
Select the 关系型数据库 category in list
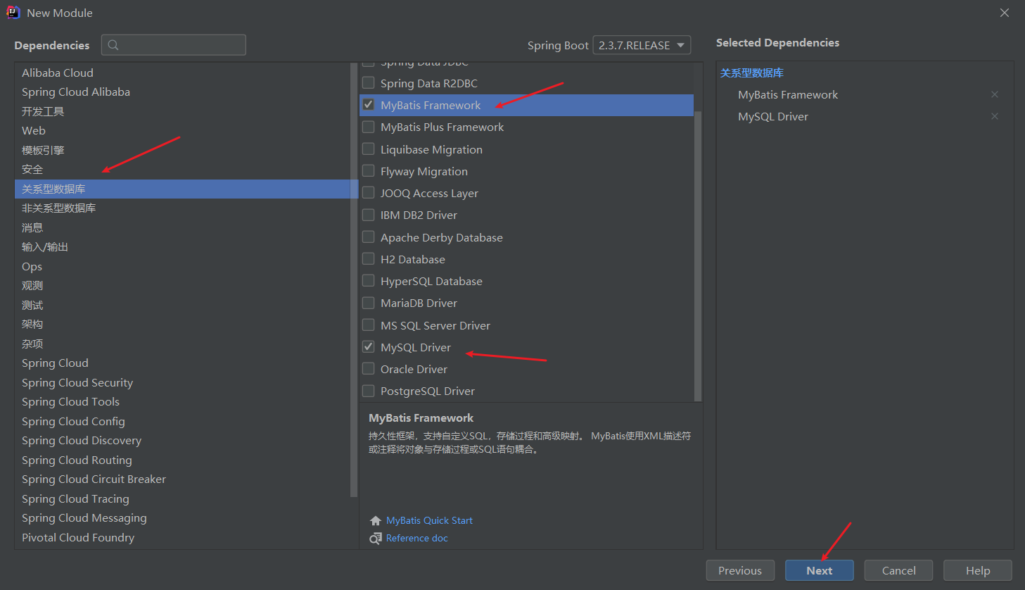click(182, 189)
